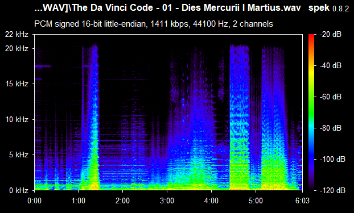Click the PCM signed 16-bit codec description
This screenshot has width=354, height=213.
click(154, 24)
